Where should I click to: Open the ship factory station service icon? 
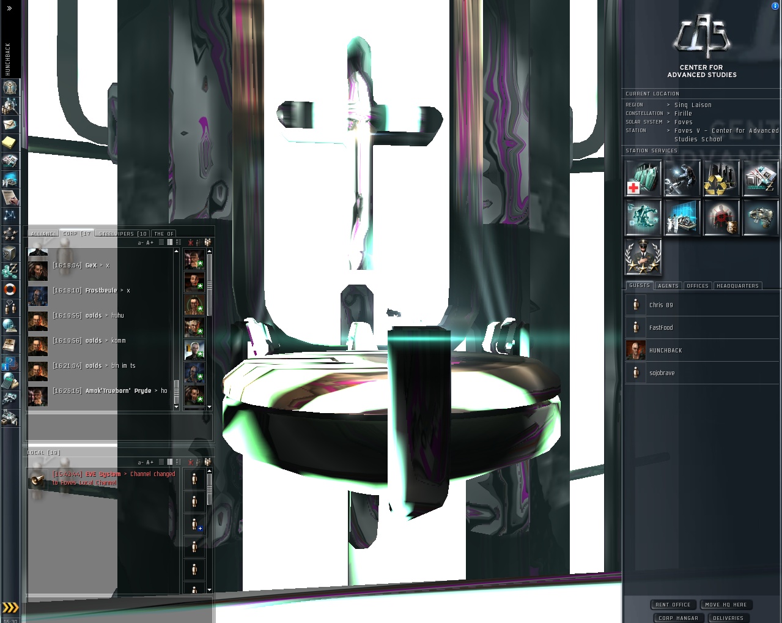pos(761,217)
